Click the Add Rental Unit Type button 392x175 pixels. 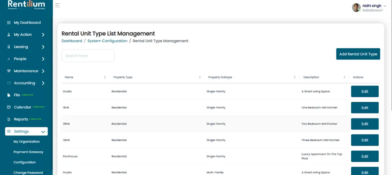click(x=358, y=54)
